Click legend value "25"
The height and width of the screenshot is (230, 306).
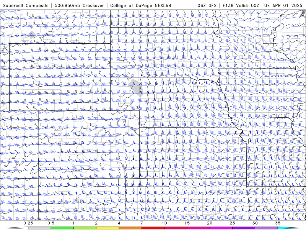(x=232, y=223)
